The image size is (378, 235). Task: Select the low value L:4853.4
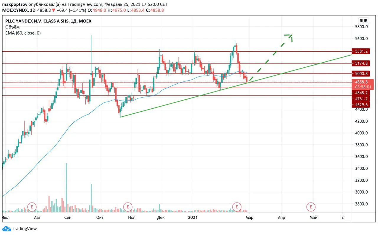point(136,10)
